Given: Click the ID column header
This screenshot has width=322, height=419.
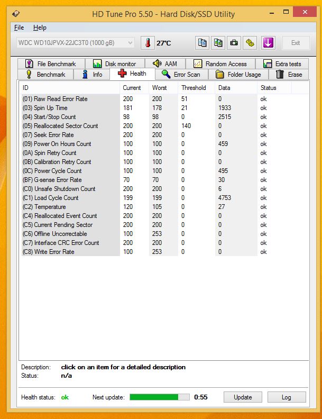Looking at the screenshot, I should [69, 88].
